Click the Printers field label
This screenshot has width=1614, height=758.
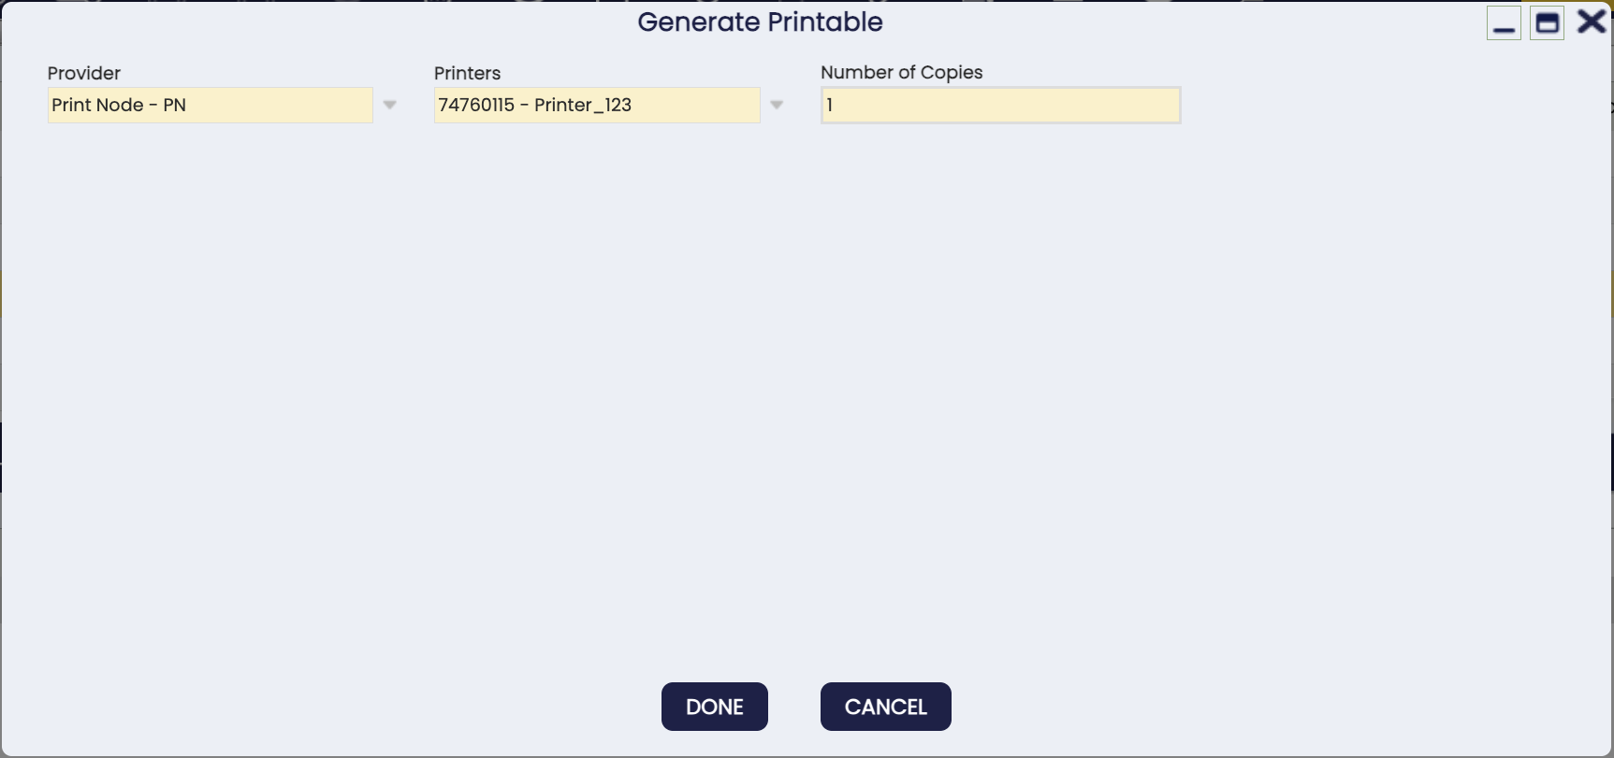(467, 73)
